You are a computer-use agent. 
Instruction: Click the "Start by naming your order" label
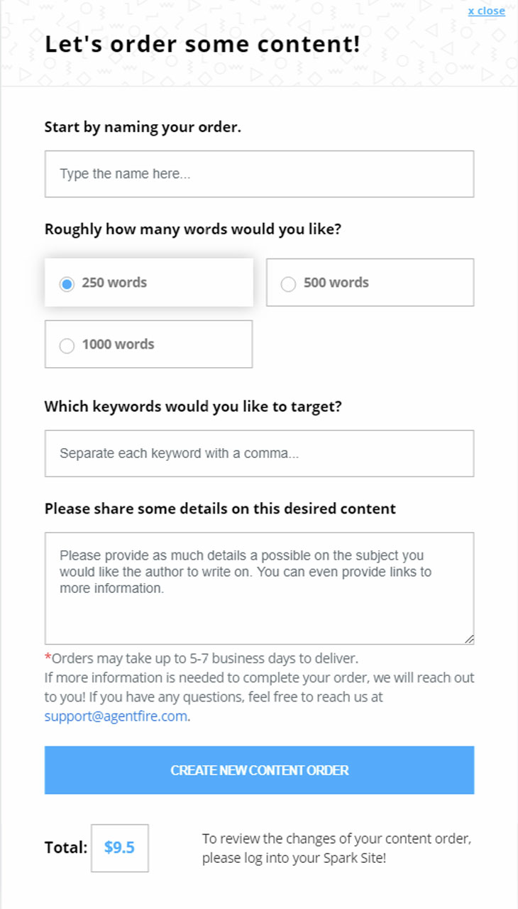pyautogui.click(x=143, y=127)
